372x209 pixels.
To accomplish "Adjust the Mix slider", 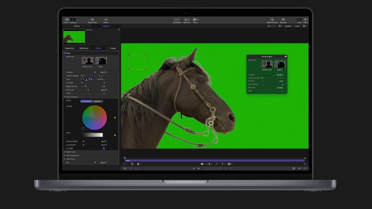I will (x=95, y=163).
